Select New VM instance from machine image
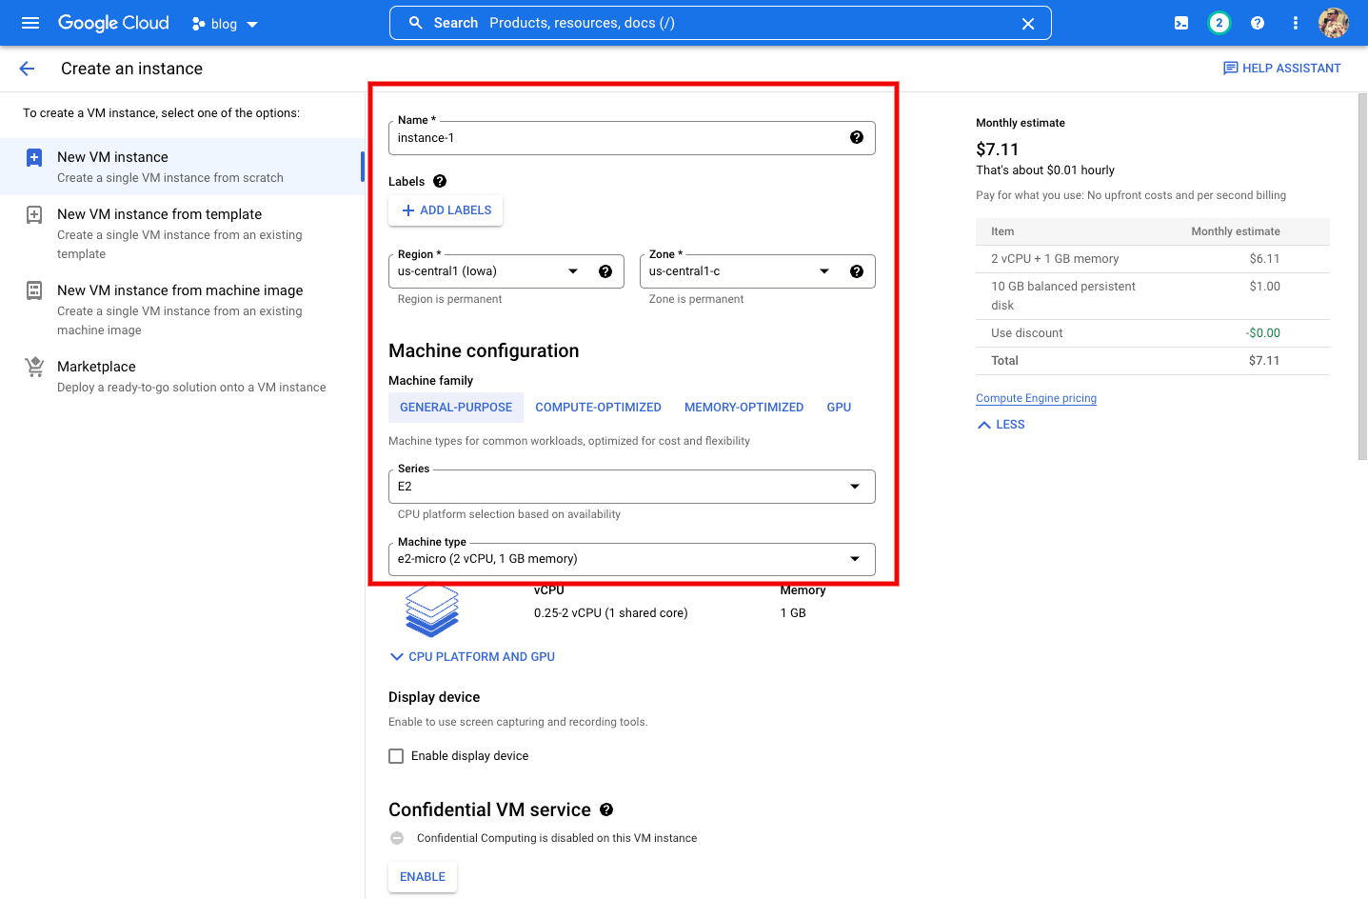Viewport: 1368px width, 899px height. (x=183, y=310)
